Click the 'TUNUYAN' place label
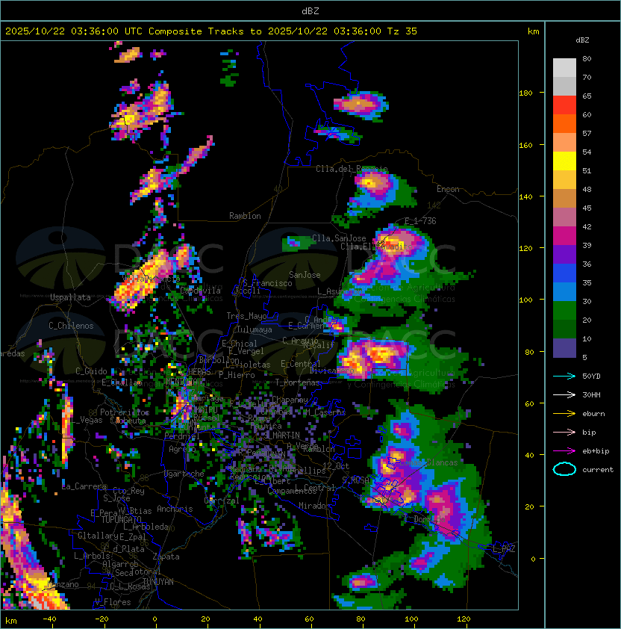 click(x=158, y=582)
